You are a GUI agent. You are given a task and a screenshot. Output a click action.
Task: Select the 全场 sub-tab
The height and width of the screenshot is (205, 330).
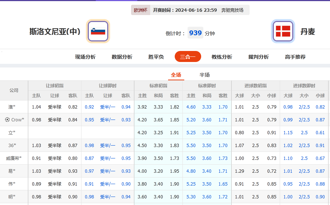click(x=176, y=75)
